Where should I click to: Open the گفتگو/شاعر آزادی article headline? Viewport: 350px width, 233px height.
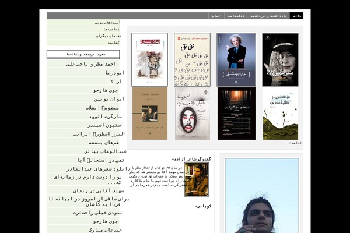click(191, 159)
